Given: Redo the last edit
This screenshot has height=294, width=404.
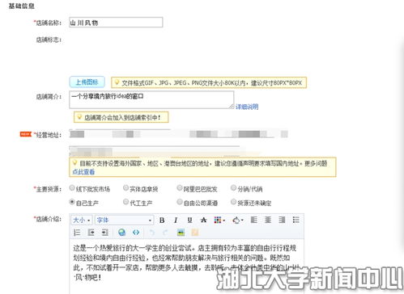Looking at the screenshot, I should (x=165, y=233).
